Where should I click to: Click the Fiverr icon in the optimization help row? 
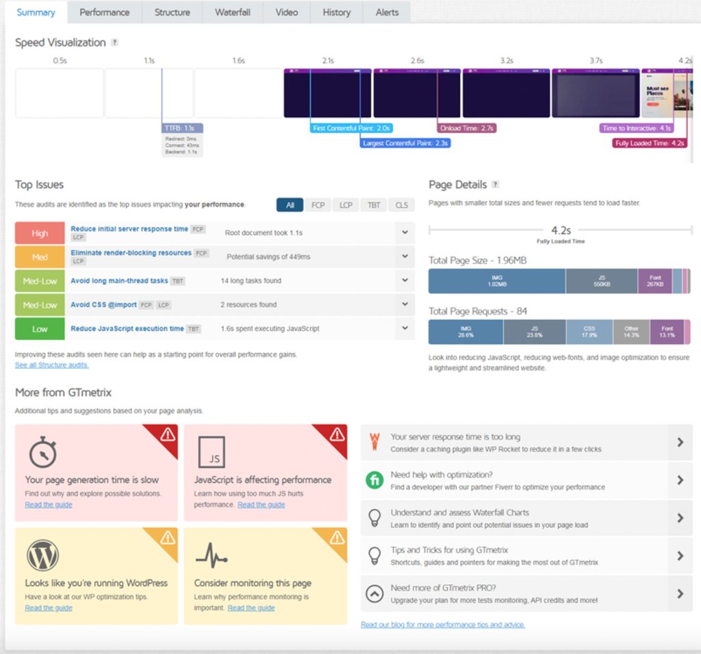pyautogui.click(x=374, y=480)
